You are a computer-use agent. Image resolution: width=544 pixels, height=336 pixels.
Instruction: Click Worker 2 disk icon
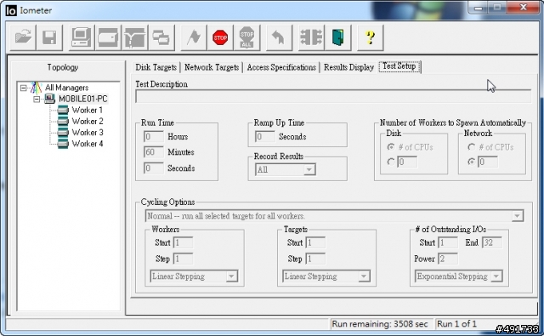63,122
